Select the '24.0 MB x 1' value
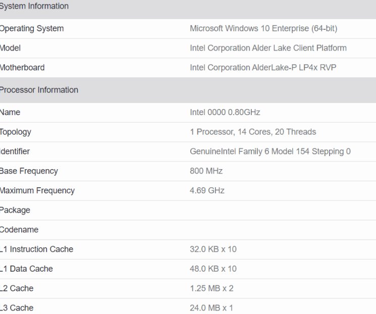Viewport: 376px width, 314px height. pyautogui.click(x=211, y=308)
